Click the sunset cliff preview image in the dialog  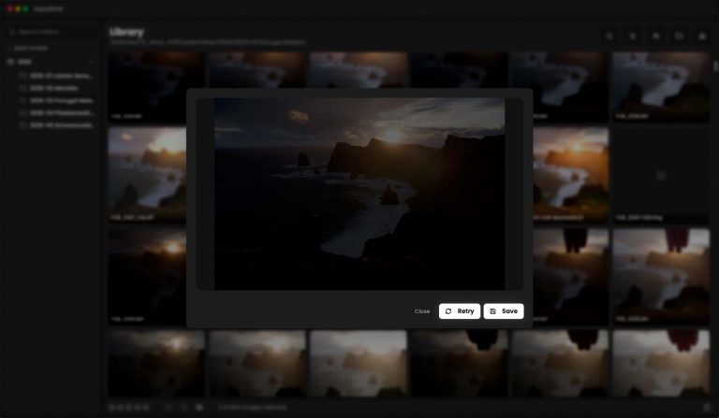point(359,194)
